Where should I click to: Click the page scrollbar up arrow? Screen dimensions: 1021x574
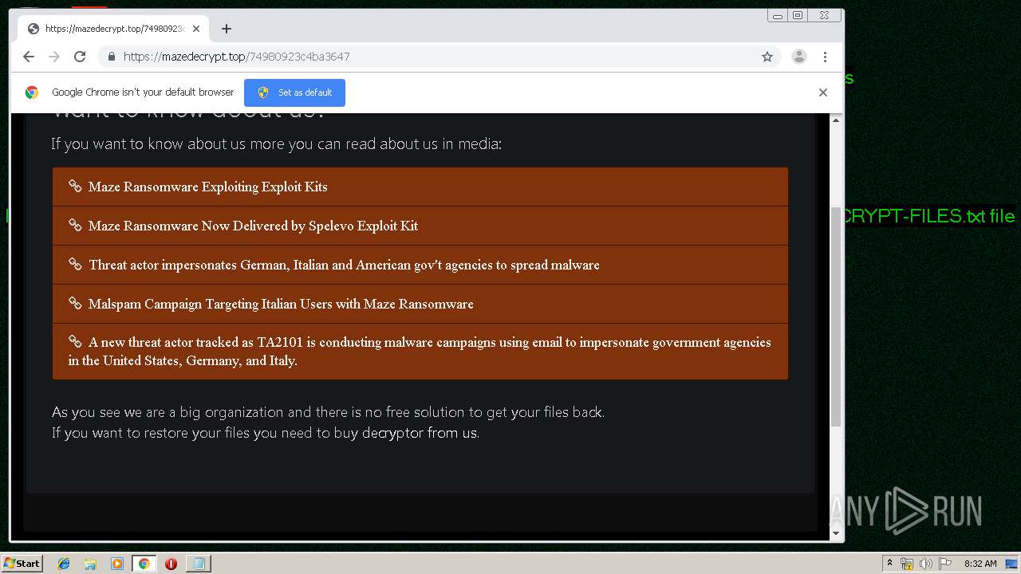836,120
